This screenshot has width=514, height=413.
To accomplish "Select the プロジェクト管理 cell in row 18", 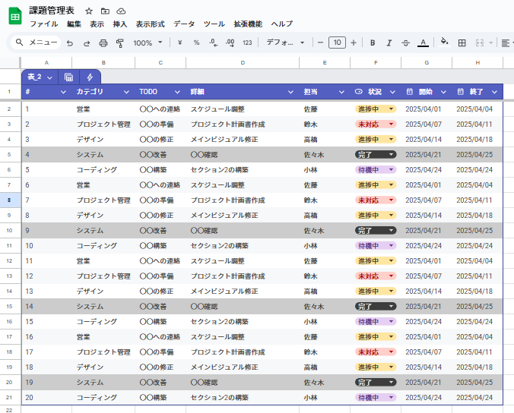I will tap(103, 352).
